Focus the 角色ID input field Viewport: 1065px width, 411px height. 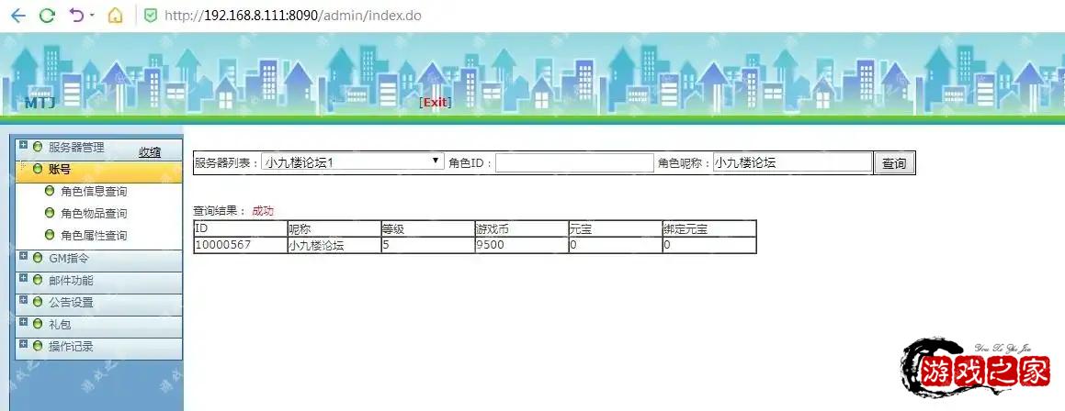[x=574, y=163]
